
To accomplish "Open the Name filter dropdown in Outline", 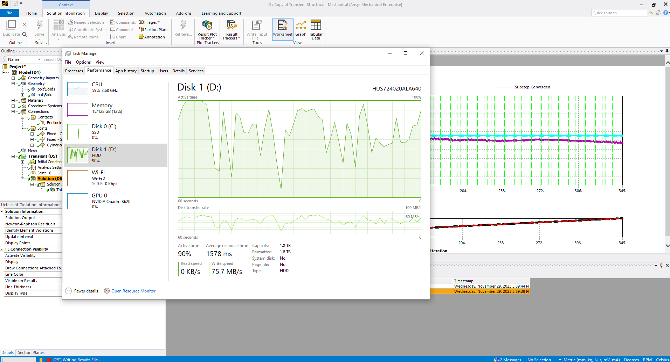I will (x=39, y=59).
